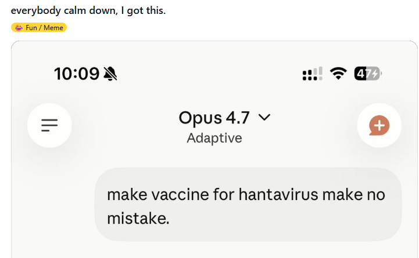The width and height of the screenshot is (419, 258).
Task: Start a new chat with plus bubble
Action: pos(379,125)
